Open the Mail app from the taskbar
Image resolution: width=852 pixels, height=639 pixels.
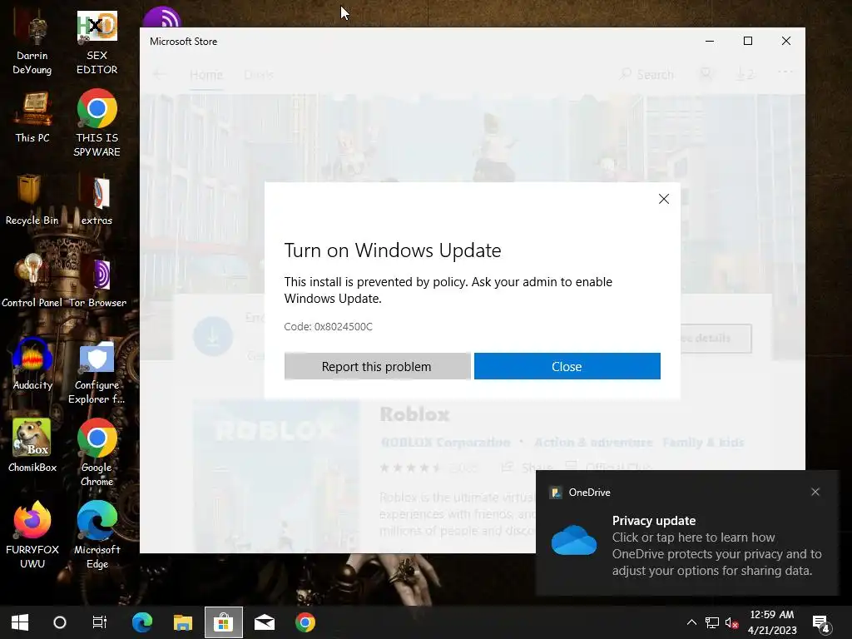pyautogui.click(x=265, y=622)
